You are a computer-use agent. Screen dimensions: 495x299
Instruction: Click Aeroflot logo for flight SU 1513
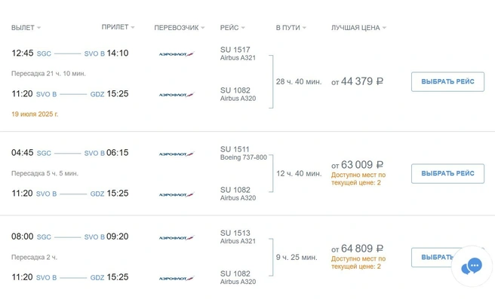point(177,237)
